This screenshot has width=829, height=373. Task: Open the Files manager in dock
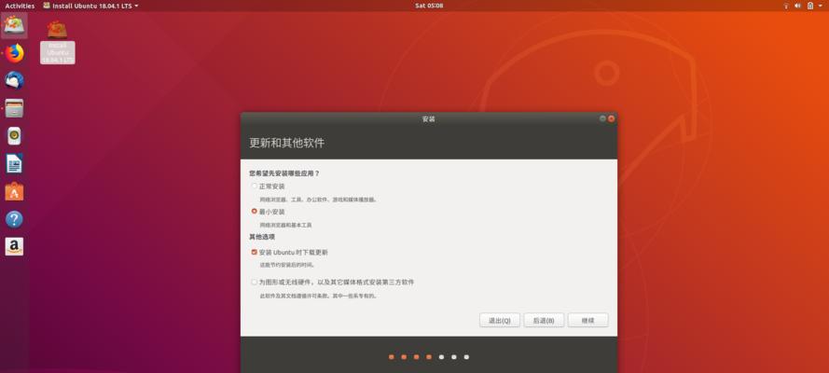point(14,108)
